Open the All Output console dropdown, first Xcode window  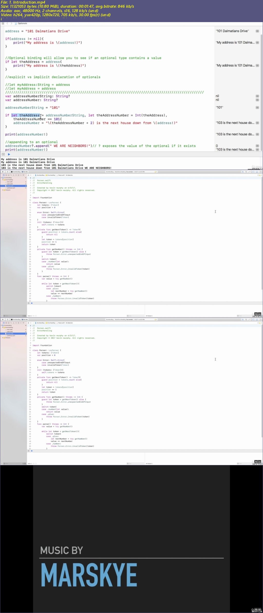[x=149, y=316]
